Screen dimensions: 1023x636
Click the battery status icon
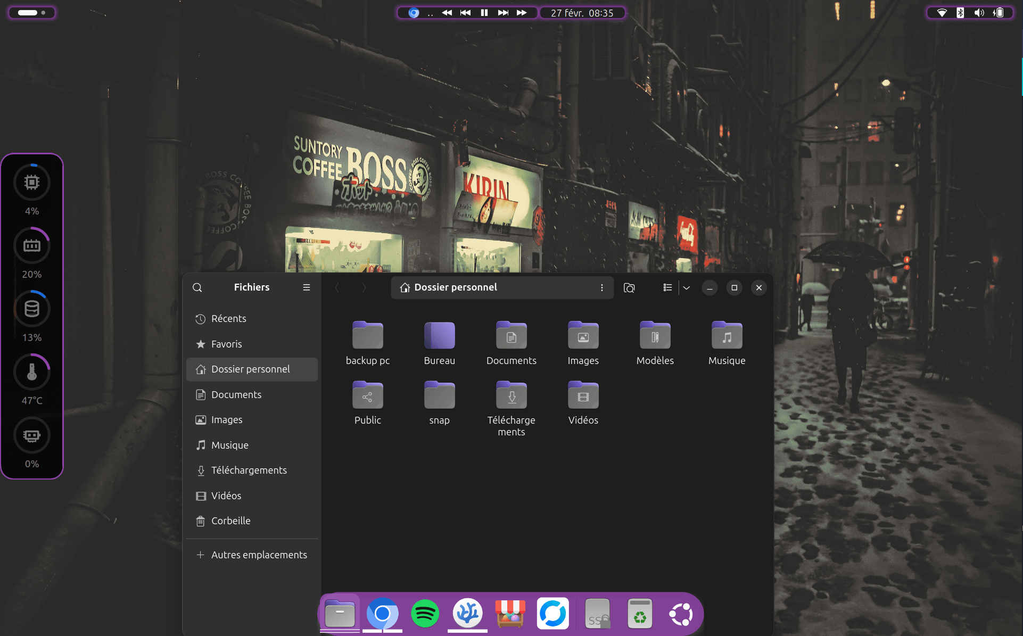pos(999,13)
